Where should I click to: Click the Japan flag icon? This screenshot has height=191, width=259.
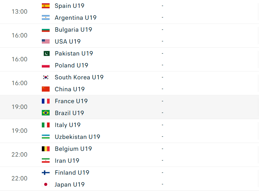[x=46, y=185]
